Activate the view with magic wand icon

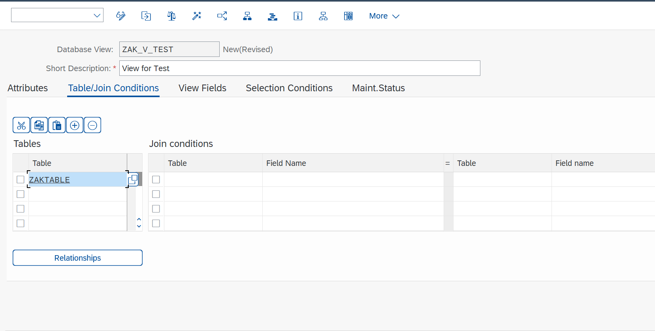[x=196, y=16]
